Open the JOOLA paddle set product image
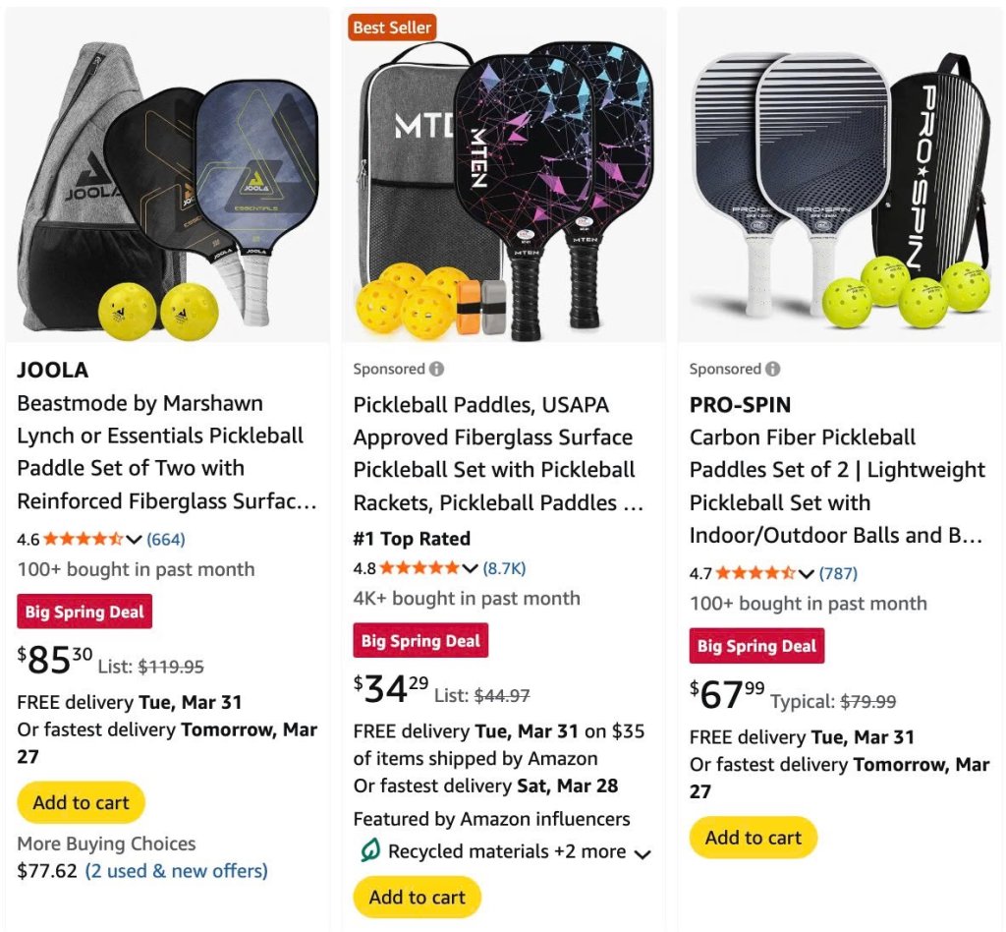 [x=167, y=175]
